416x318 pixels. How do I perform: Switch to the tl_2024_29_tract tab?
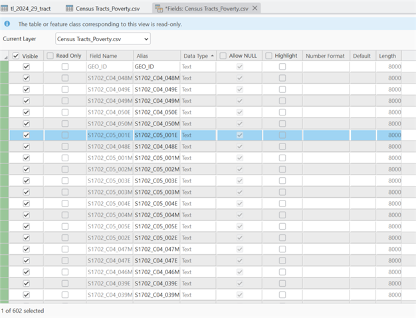(x=26, y=9)
